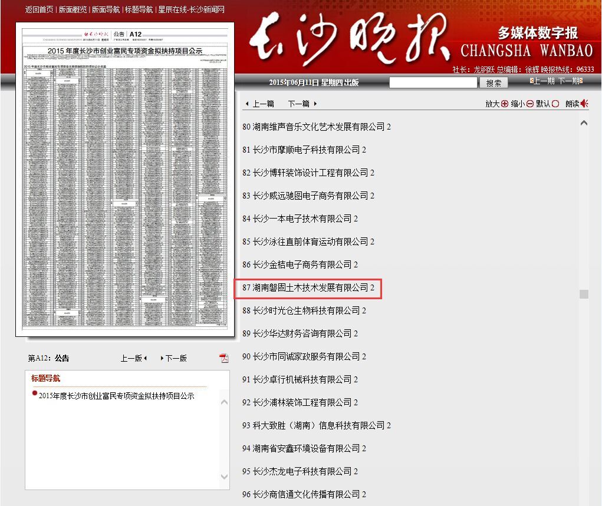Open 版面导航 in top navigation

coord(106,9)
